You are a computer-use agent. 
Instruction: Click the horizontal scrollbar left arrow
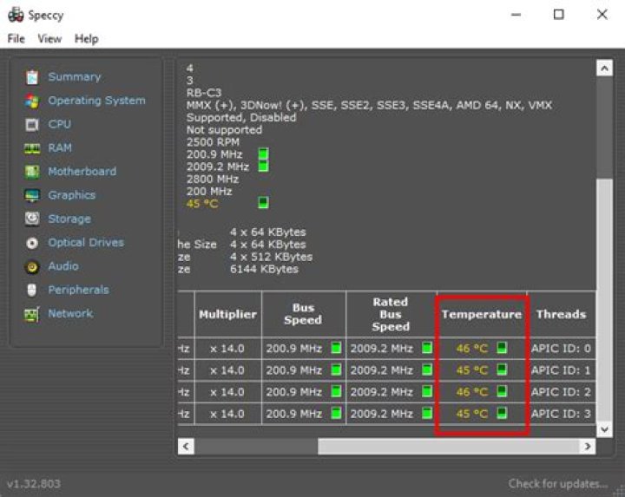click(186, 447)
